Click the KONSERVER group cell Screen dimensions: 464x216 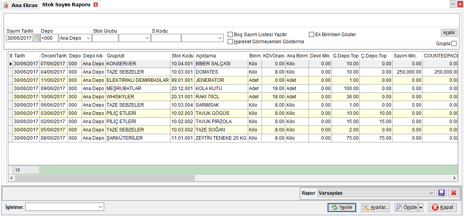coord(138,64)
